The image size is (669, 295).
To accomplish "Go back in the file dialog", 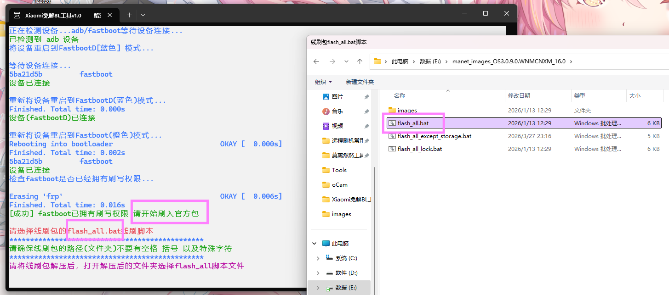I will coord(316,61).
